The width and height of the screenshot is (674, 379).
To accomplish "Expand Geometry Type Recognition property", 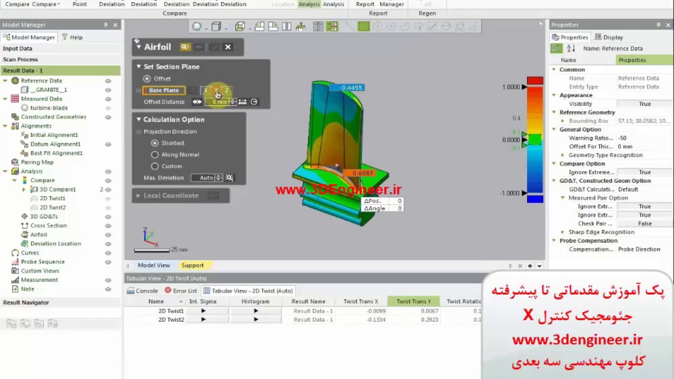I will click(563, 155).
